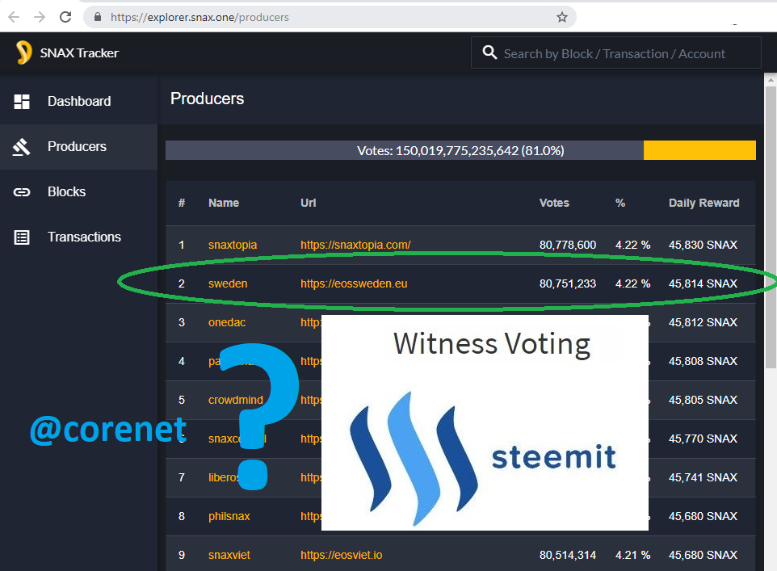Click yellow portion of votes bar

699,150
